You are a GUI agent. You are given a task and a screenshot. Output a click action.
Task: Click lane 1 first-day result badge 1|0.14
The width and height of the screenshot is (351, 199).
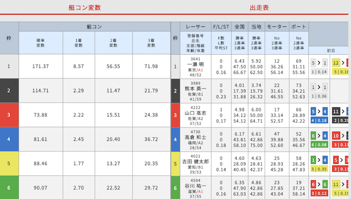319,72
